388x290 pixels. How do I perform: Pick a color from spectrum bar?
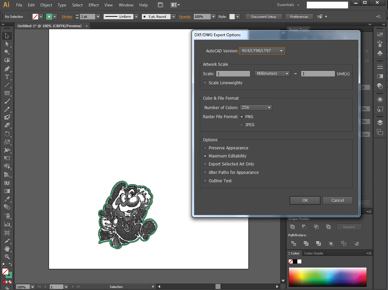(x=328, y=277)
